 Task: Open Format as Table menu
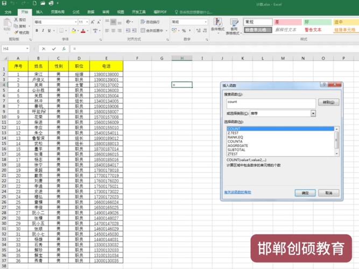click(x=234, y=26)
